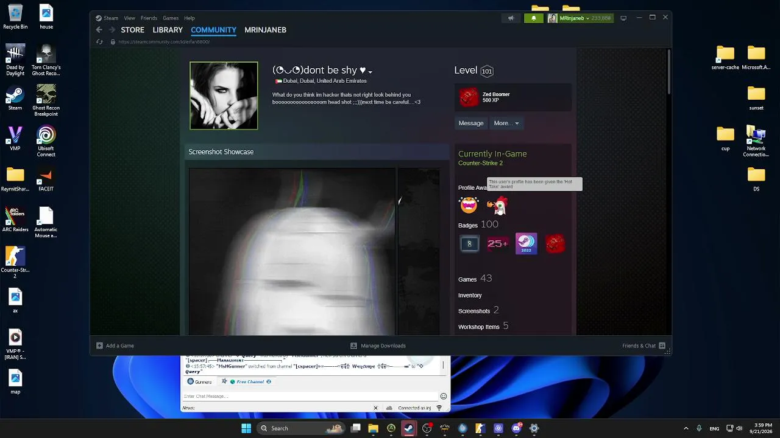Open Task View on the taskbar
Image resolution: width=780 pixels, height=438 pixels.
[356, 428]
